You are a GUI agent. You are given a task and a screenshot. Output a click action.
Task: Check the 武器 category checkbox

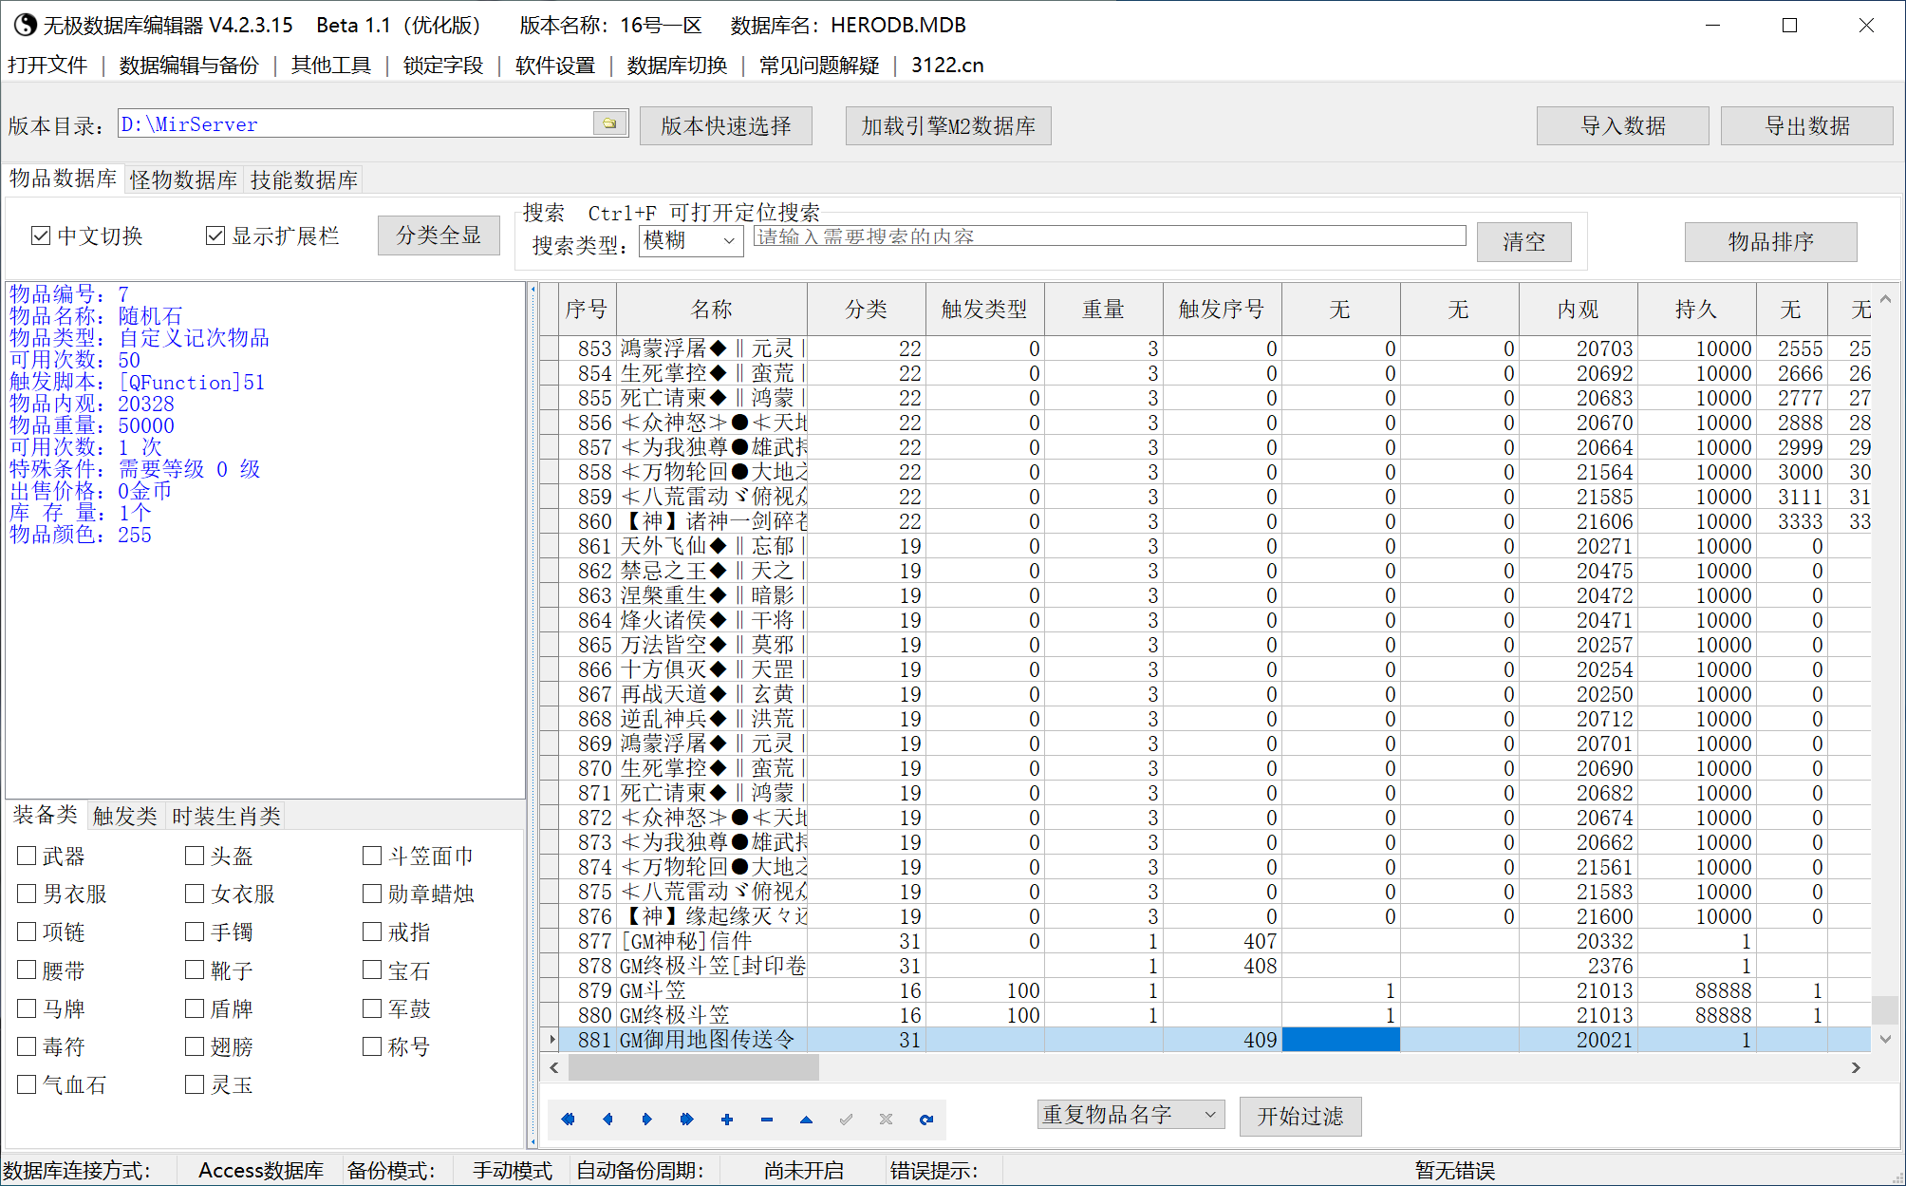click(x=27, y=856)
